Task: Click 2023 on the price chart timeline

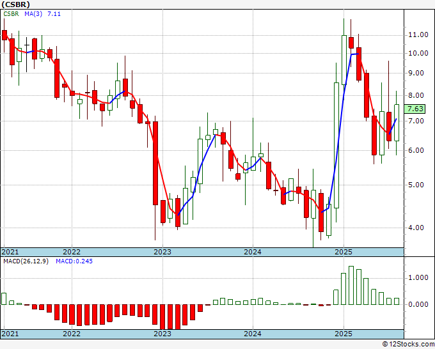Action: [x=162, y=252]
